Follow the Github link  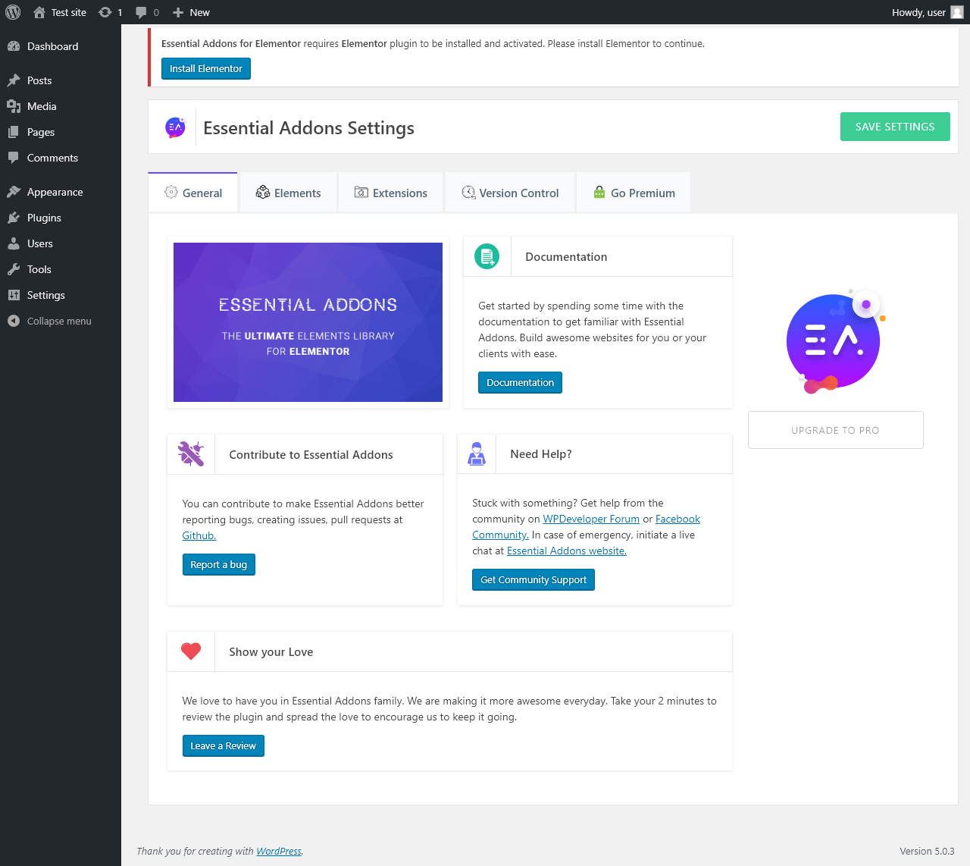[199, 535]
